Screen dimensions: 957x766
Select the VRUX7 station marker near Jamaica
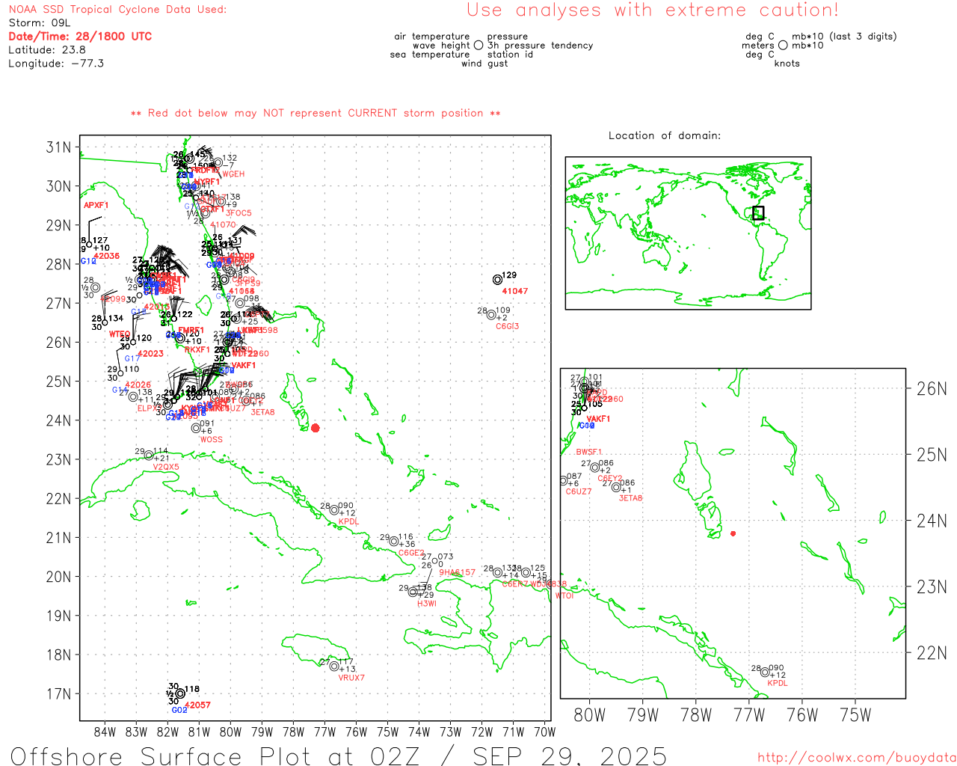pos(334,666)
